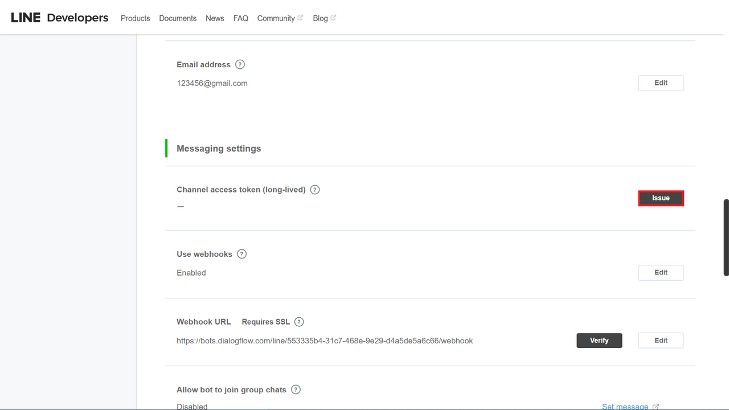Viewport: 729px width, 410px height.
Task: Open help icon beside Allow bot to join group chats
Action: click(296, 389)
